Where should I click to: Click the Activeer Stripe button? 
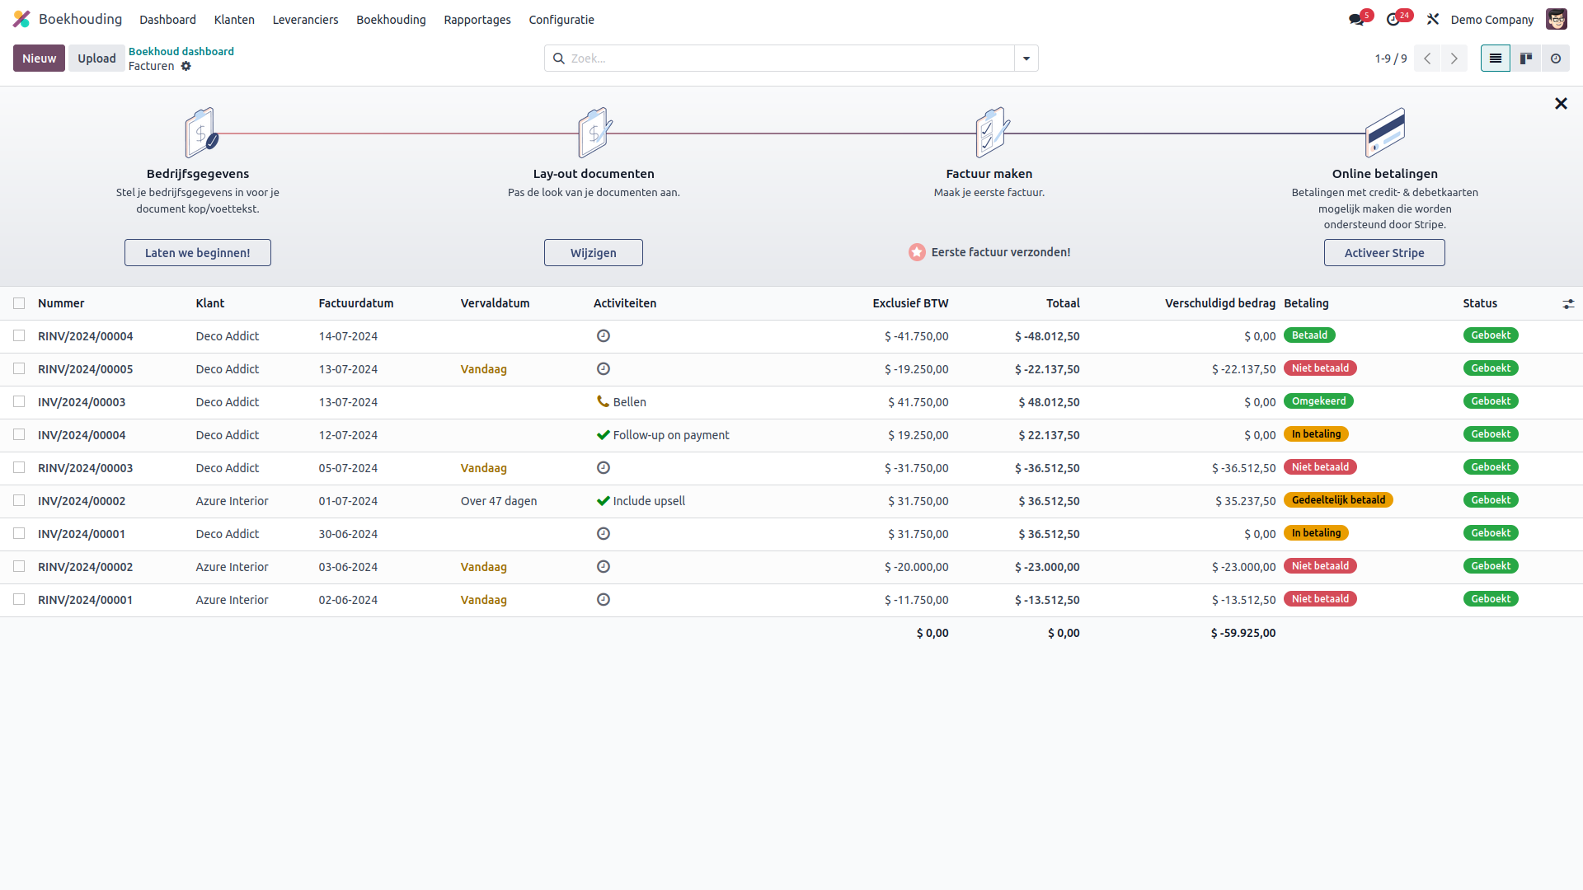click(x=1383, y=252)
